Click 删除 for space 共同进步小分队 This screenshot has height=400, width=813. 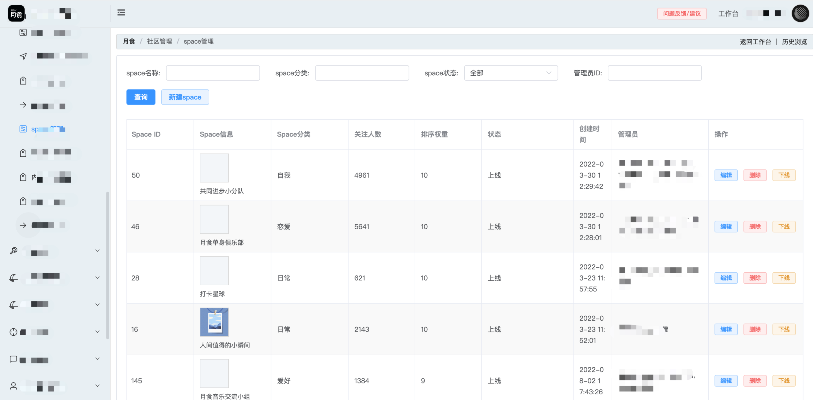pyautogui.click(x=755, y=175)
